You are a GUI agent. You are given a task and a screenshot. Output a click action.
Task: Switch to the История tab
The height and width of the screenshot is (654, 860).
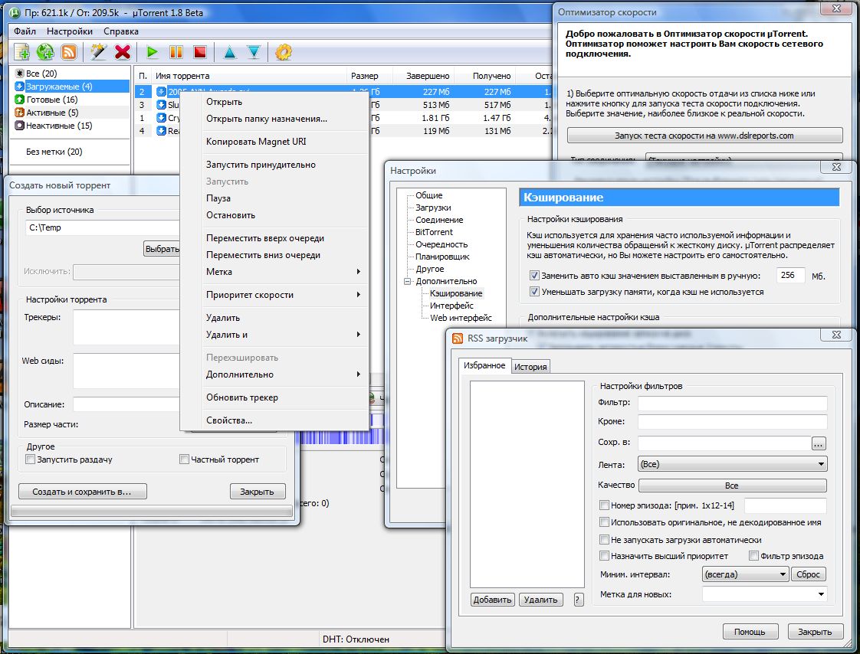click(530, 367)
